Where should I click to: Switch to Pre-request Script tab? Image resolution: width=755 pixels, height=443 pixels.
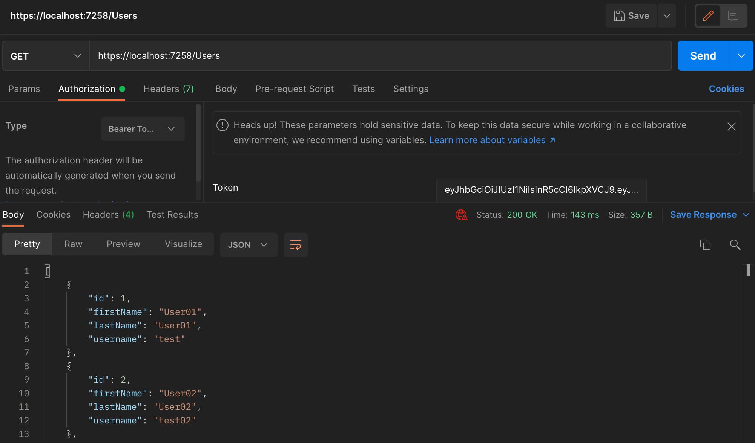295,89
